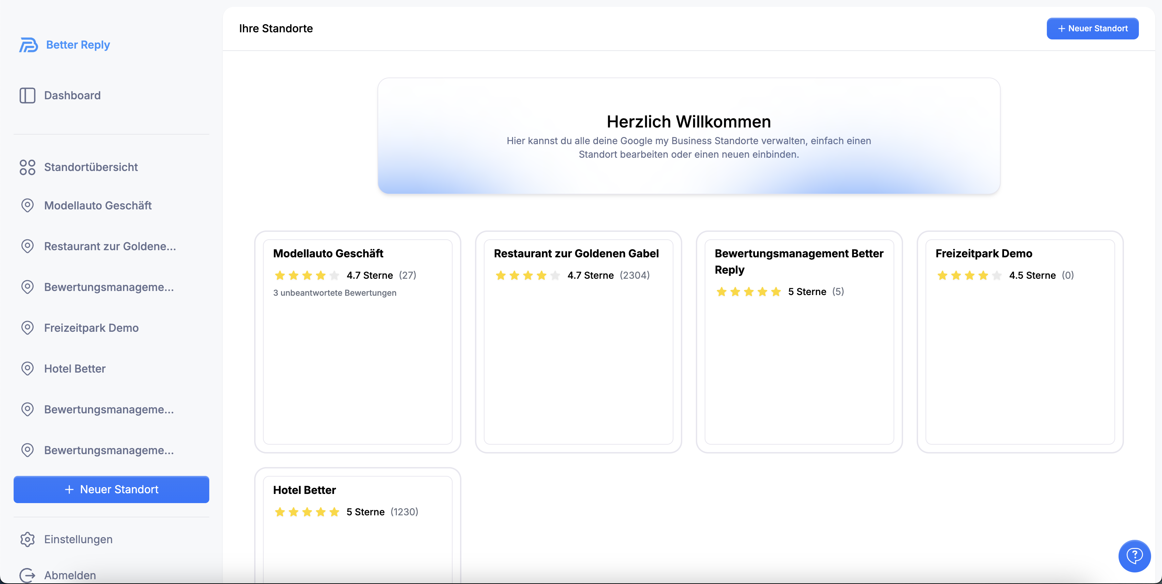1162x584 pixels.
Task: Click the Hotel Better location pin icon
Action: coord(28,369)
